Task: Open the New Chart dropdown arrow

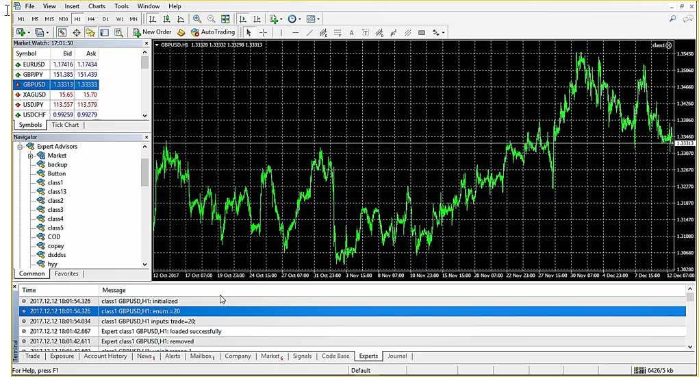Action: (x=29, y=33)
